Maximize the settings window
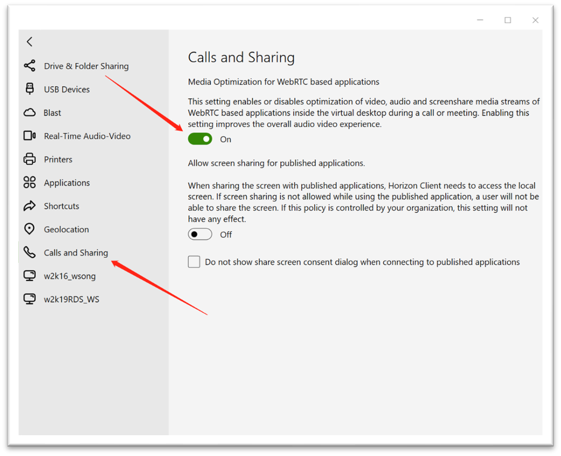The height and width of the screenshot is (456, 561). pyautogui.click(x=508, y=20)
